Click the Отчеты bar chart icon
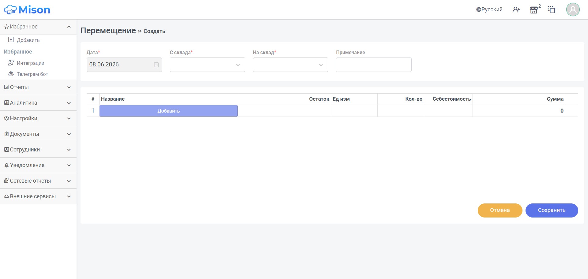The width and height of the screenshot is (588, 279). (x=6, y=87)
